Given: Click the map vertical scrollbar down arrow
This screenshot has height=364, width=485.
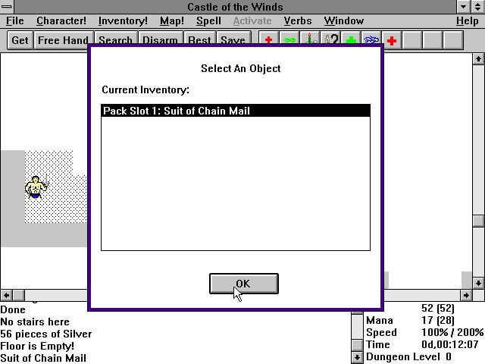Looking at the screenshot, I should pyautogui.click(x=478, y=283).
